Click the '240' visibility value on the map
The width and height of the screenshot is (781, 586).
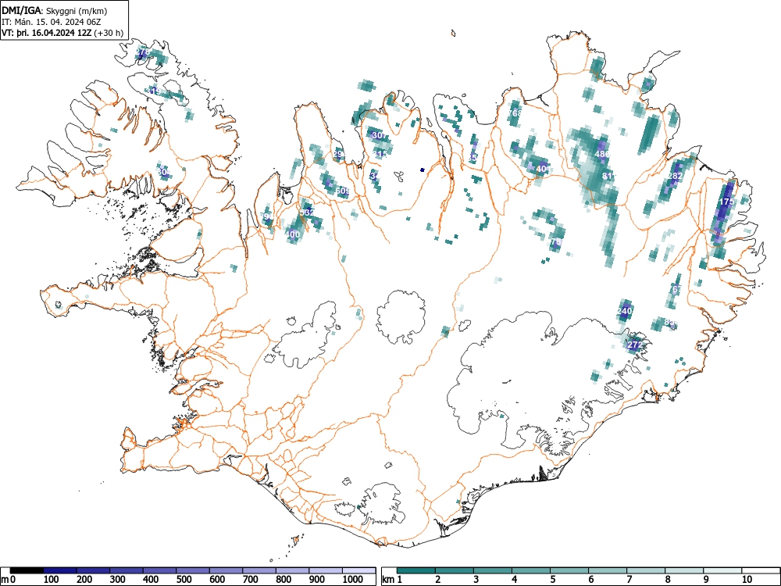pos(624,311)
